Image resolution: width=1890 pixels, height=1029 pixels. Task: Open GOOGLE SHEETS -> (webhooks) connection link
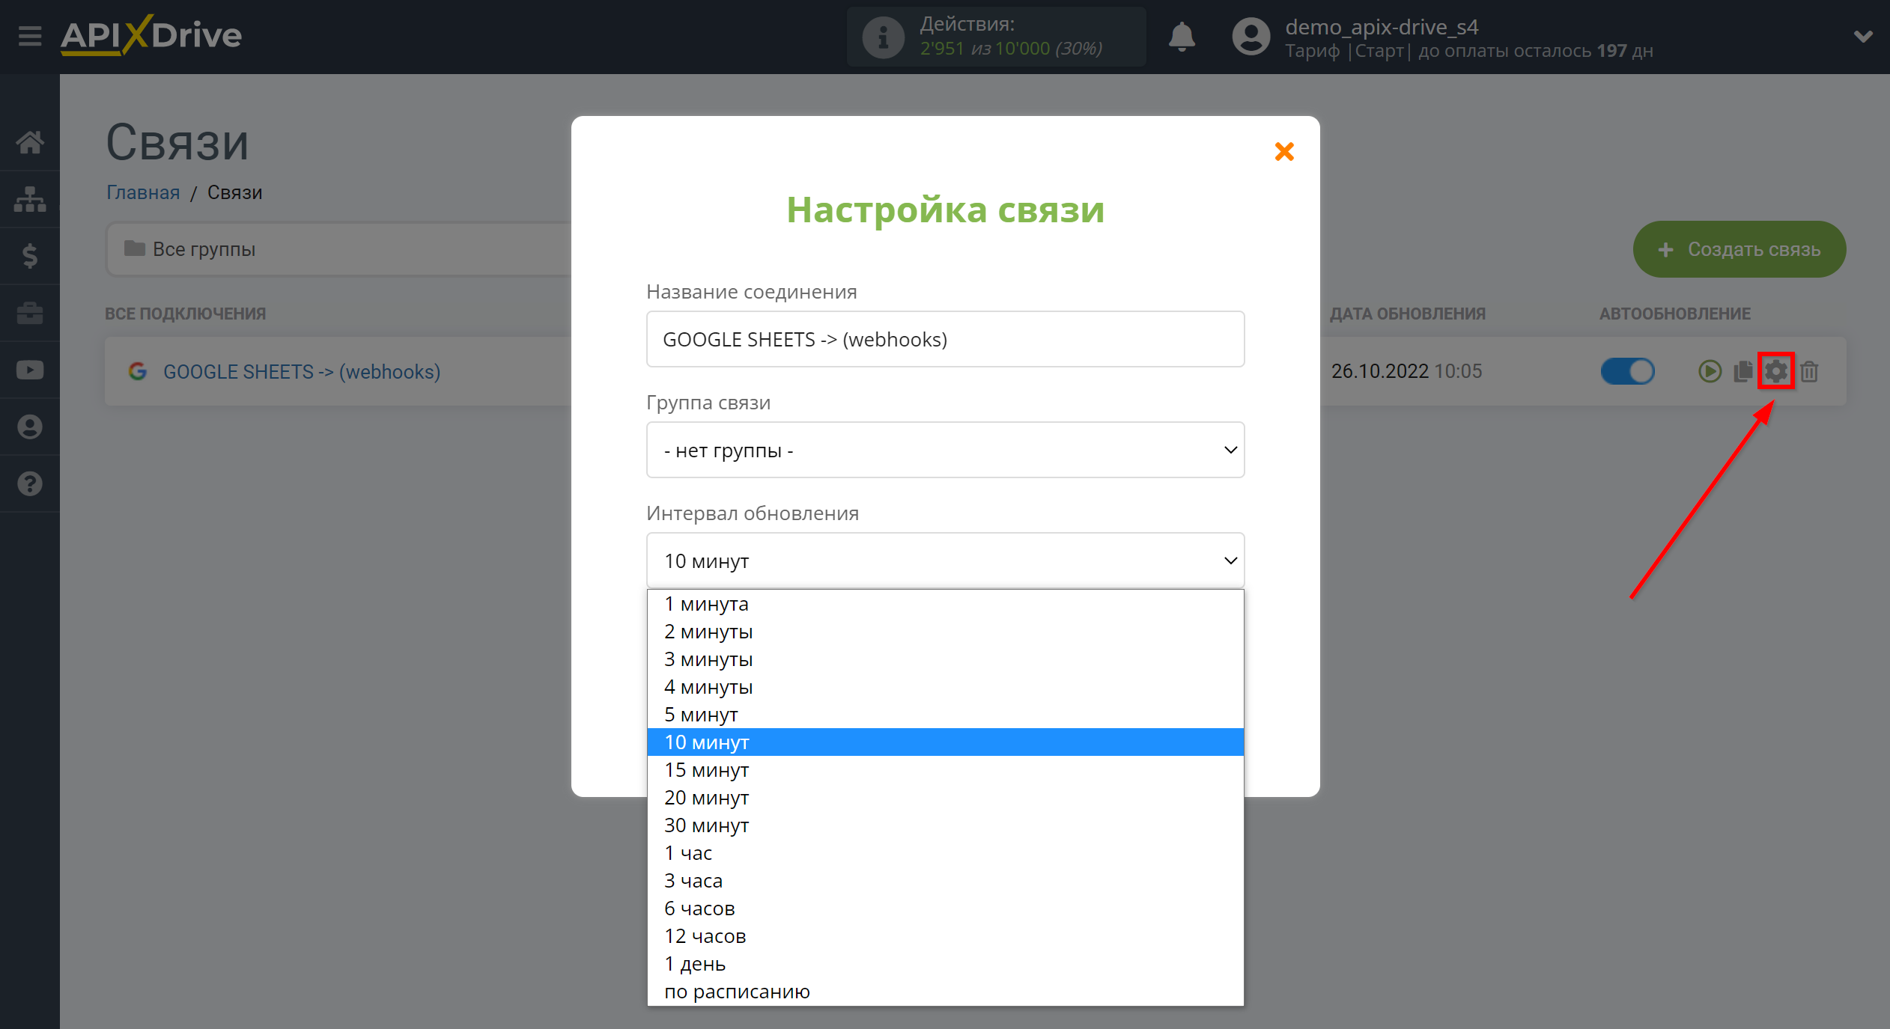(302, 371)
